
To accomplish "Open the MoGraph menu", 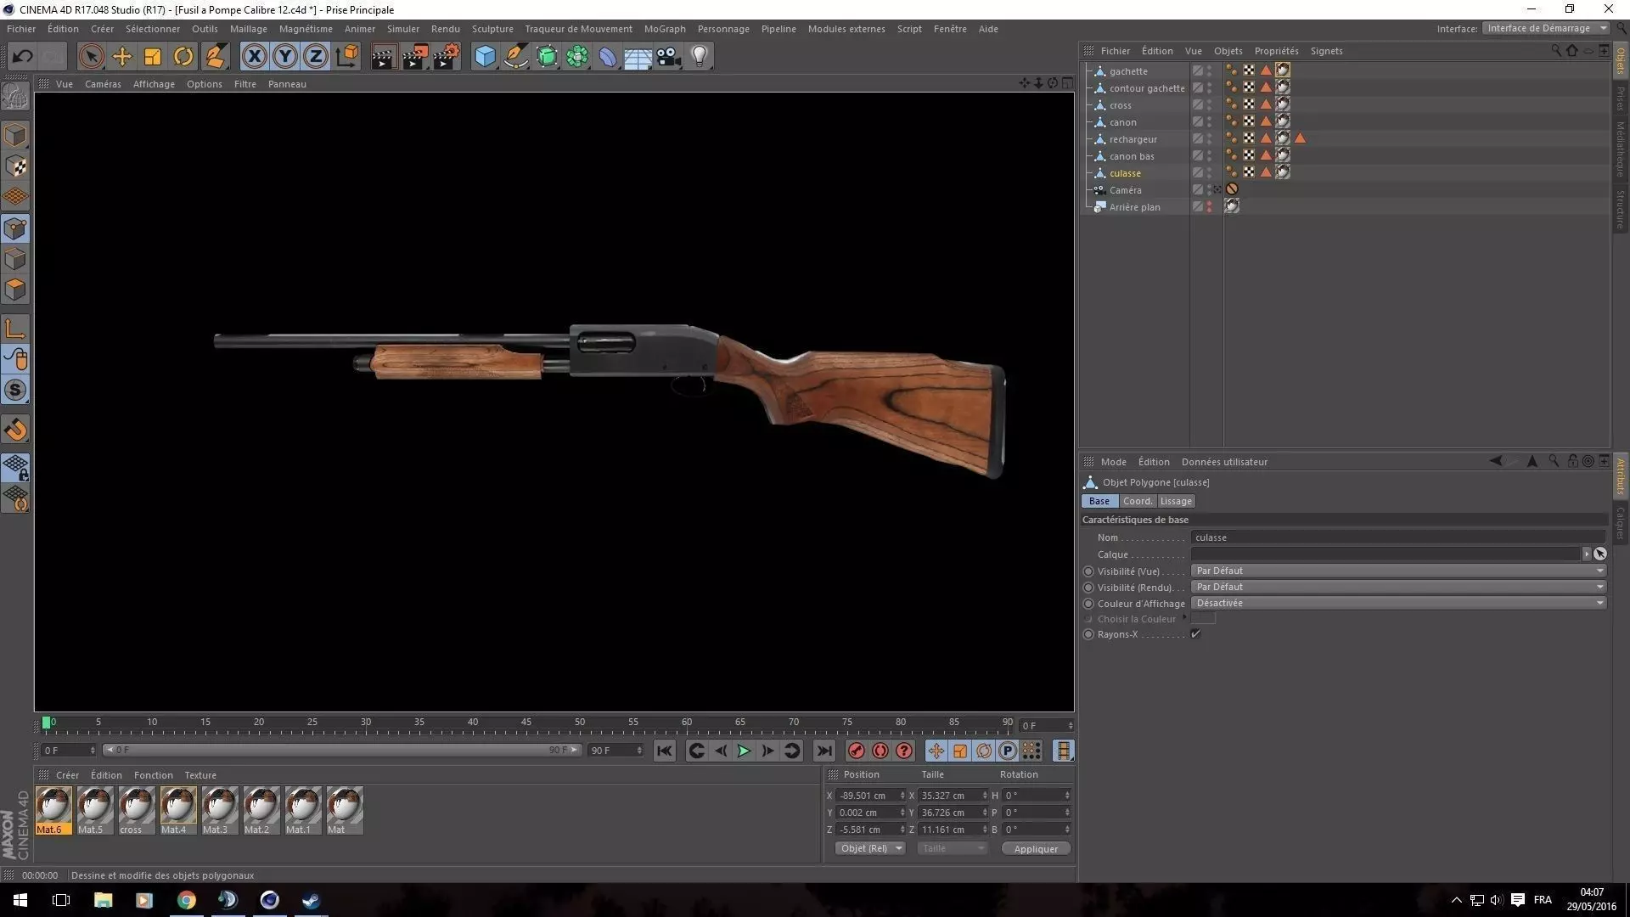I will tap(664, 29).
